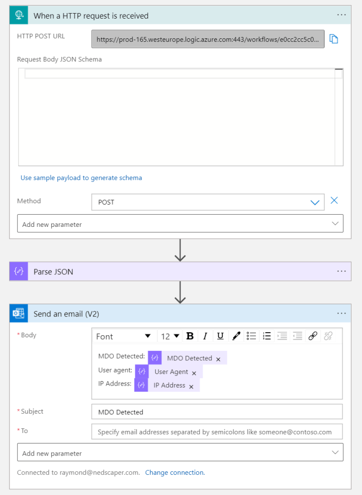Clear the Method parameter with X
362x495 pixels.
click(x=334, y=201)
